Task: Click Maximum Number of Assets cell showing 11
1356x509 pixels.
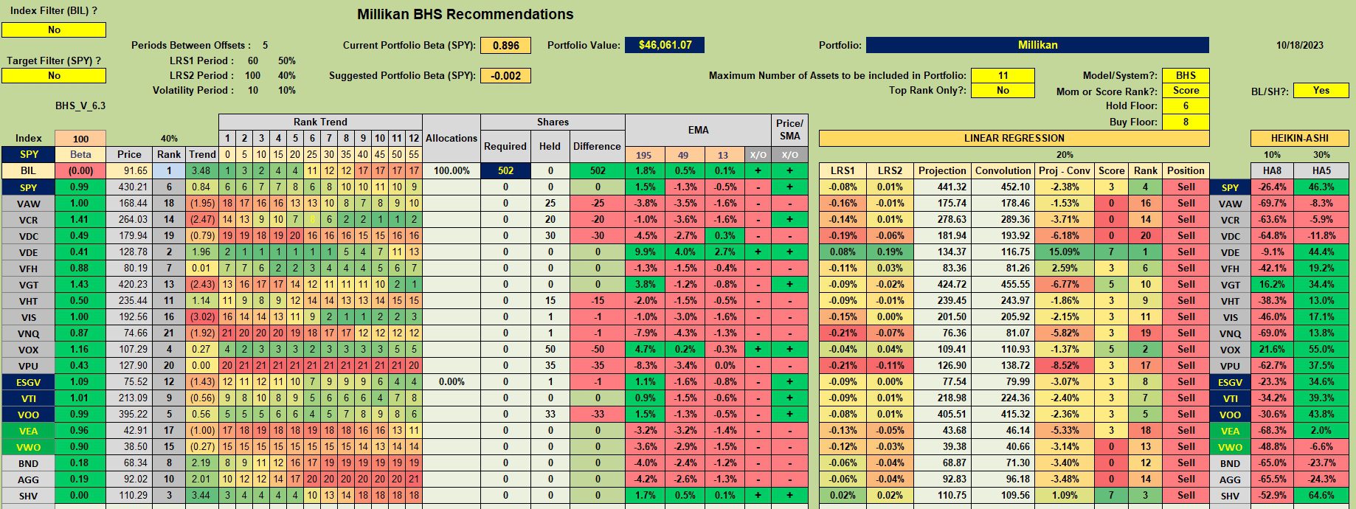Action: click(1003, 75)
